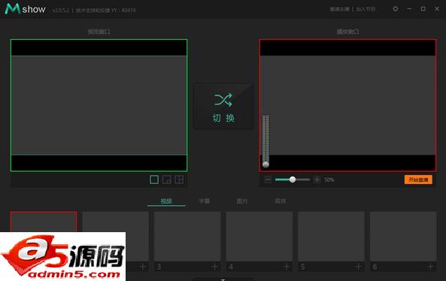Click the 邀请主播 link in title bar

[339, 9]
